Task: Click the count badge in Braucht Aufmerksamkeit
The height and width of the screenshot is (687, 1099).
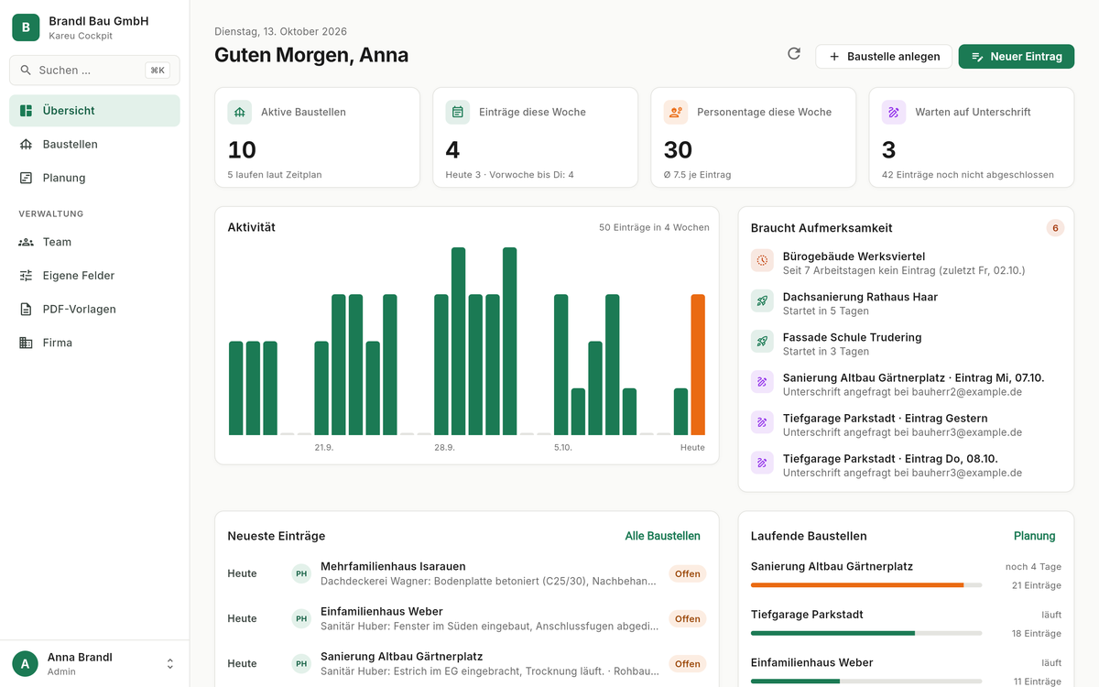Action: (1055, 228)
